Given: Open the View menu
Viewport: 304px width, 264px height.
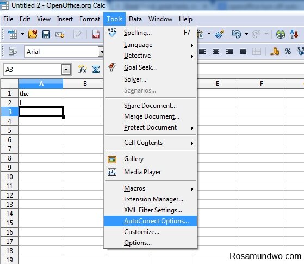Looking at the screenshot, I should [x=44, y=19].
